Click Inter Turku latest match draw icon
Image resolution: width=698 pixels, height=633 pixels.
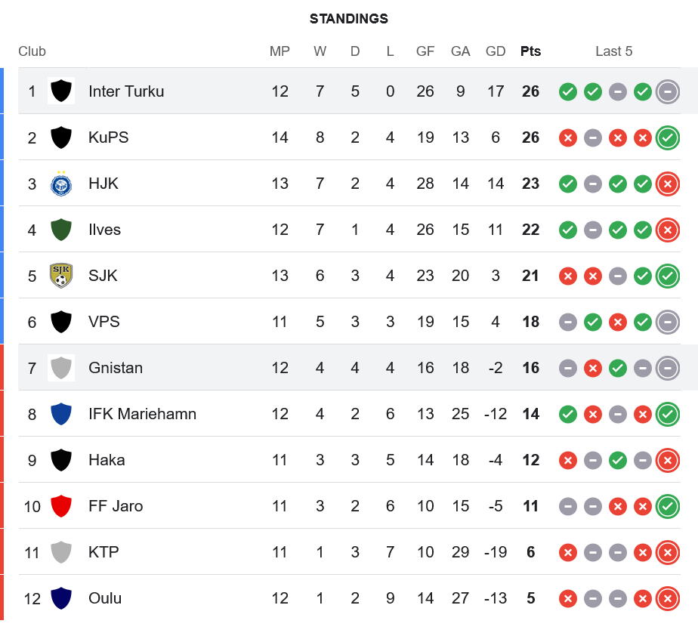(667, 91)
